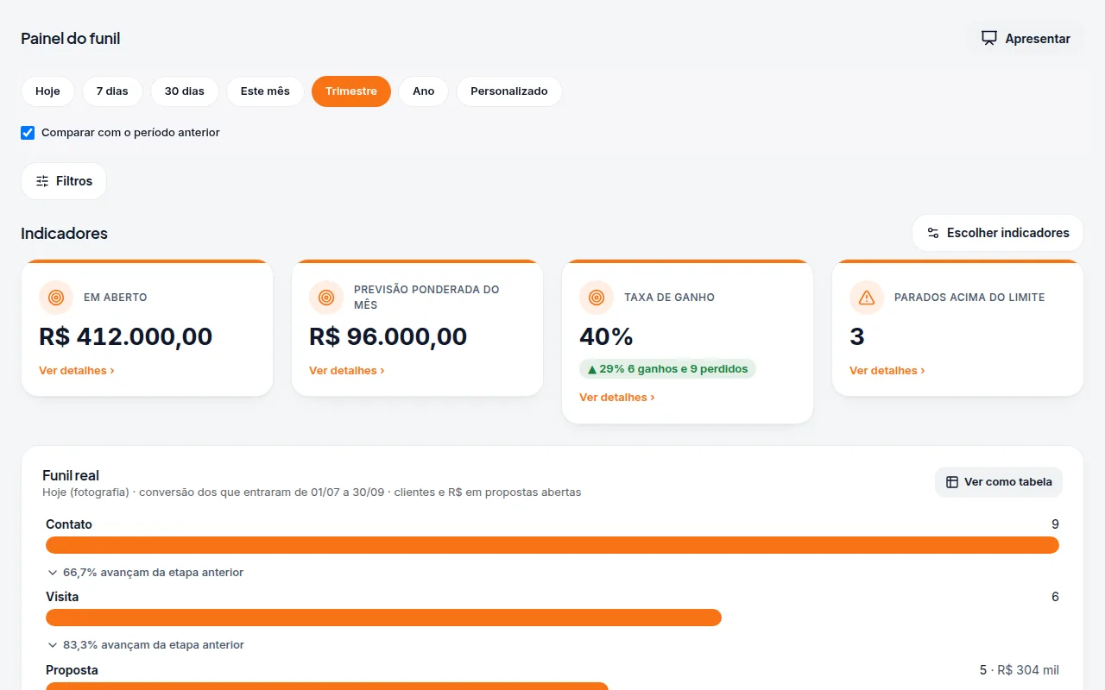
Task: Open the Filtros button
Action: pyautogui.click(x=64, y=181)
